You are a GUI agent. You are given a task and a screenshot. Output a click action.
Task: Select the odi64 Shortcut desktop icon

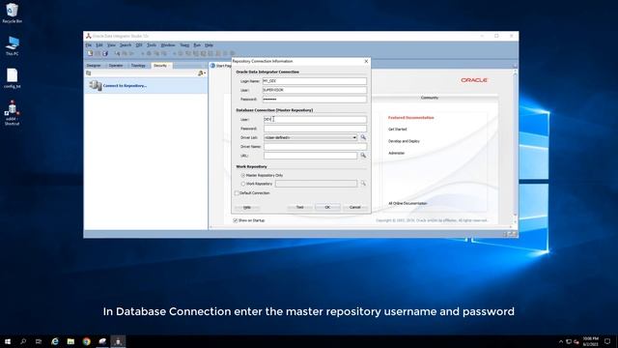(13, 113)
